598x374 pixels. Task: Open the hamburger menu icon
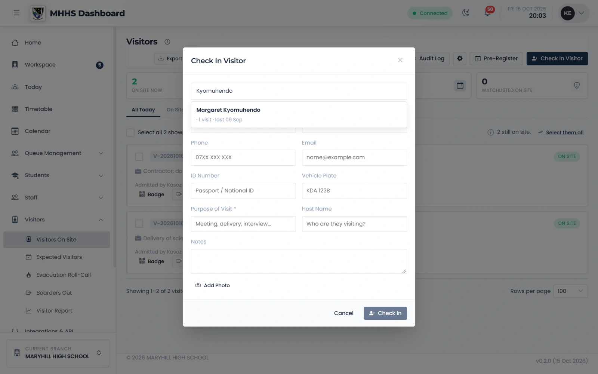16,13
